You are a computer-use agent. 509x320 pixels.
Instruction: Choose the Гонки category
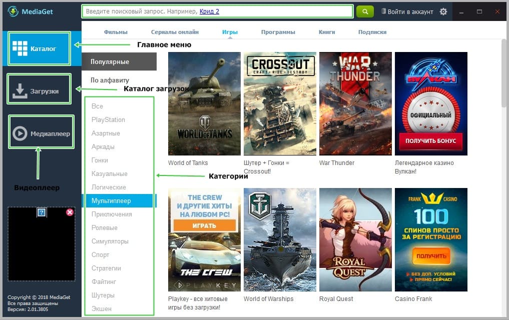pos(100,160)
